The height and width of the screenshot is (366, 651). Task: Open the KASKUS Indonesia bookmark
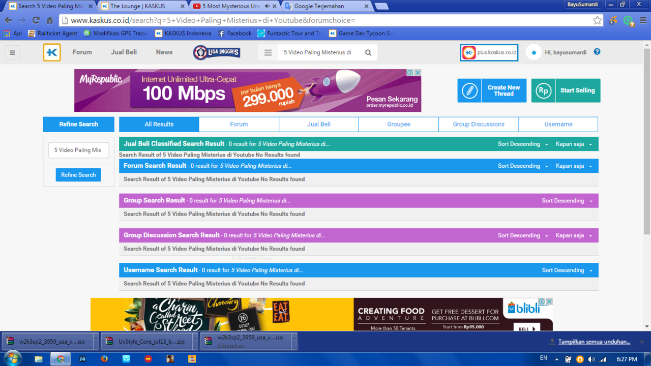tap(183, 33)
